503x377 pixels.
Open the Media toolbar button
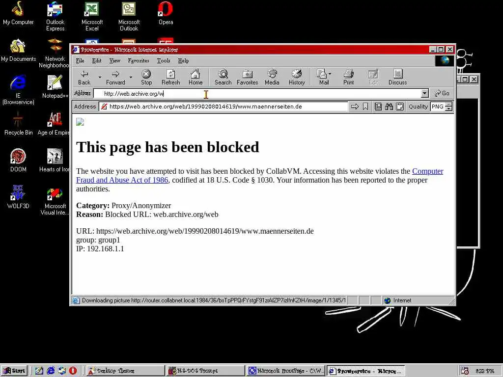coord(272,77)
